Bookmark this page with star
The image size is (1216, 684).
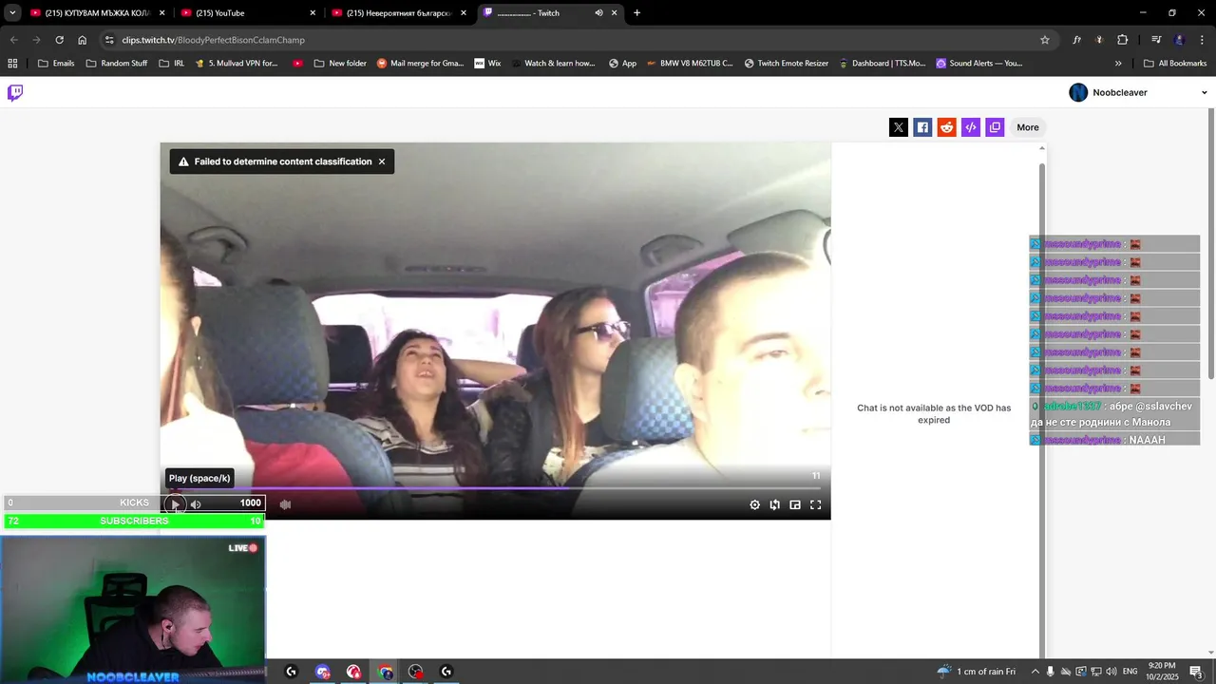[1045, 40]
